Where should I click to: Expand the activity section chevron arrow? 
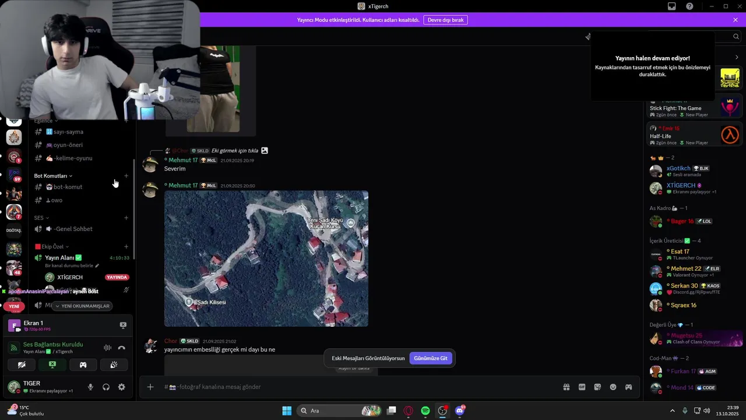pyautogui.click(x=737, y=57)
